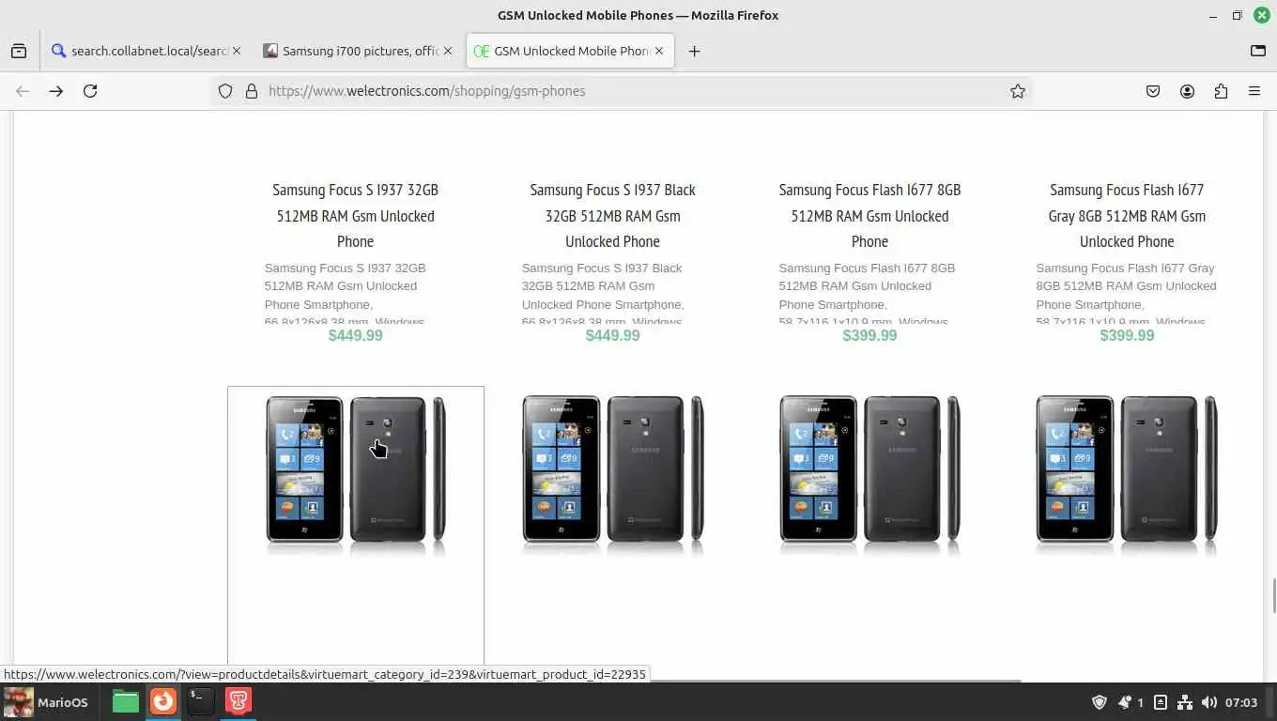Click the Firefox account profile icon
Viewport: 1277px width, 721px height.
coord(1187,91)
